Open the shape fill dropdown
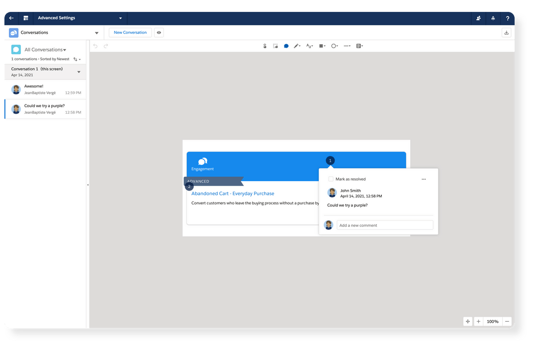Screen dimensions: 537x353 [x=322, y=46]
